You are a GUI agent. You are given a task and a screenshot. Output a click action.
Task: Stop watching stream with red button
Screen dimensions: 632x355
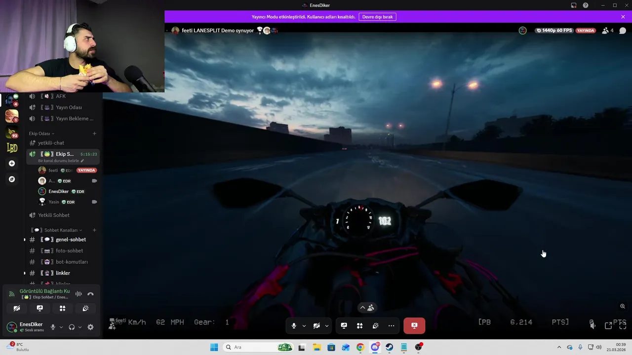pos(414,325)
